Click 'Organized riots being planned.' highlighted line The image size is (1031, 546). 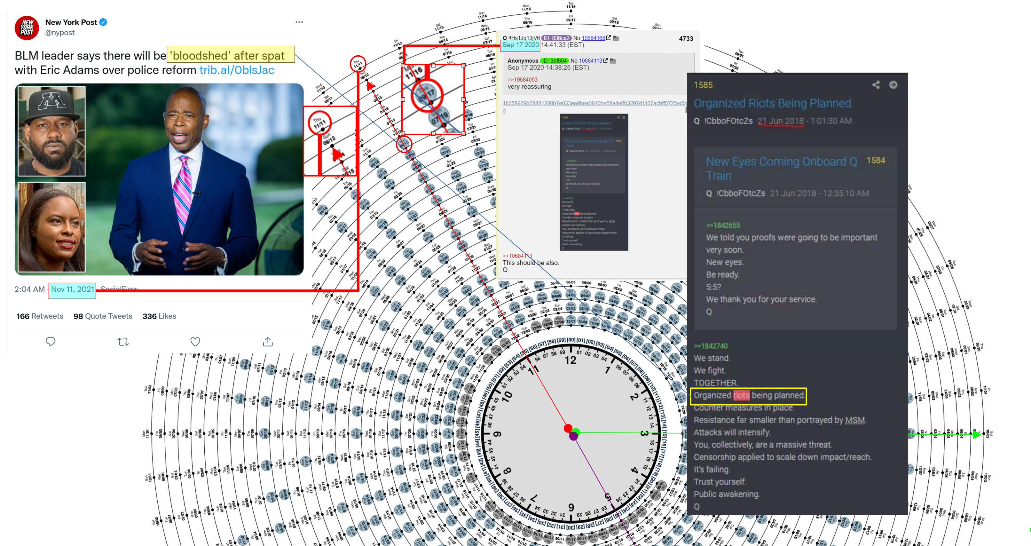749,395
